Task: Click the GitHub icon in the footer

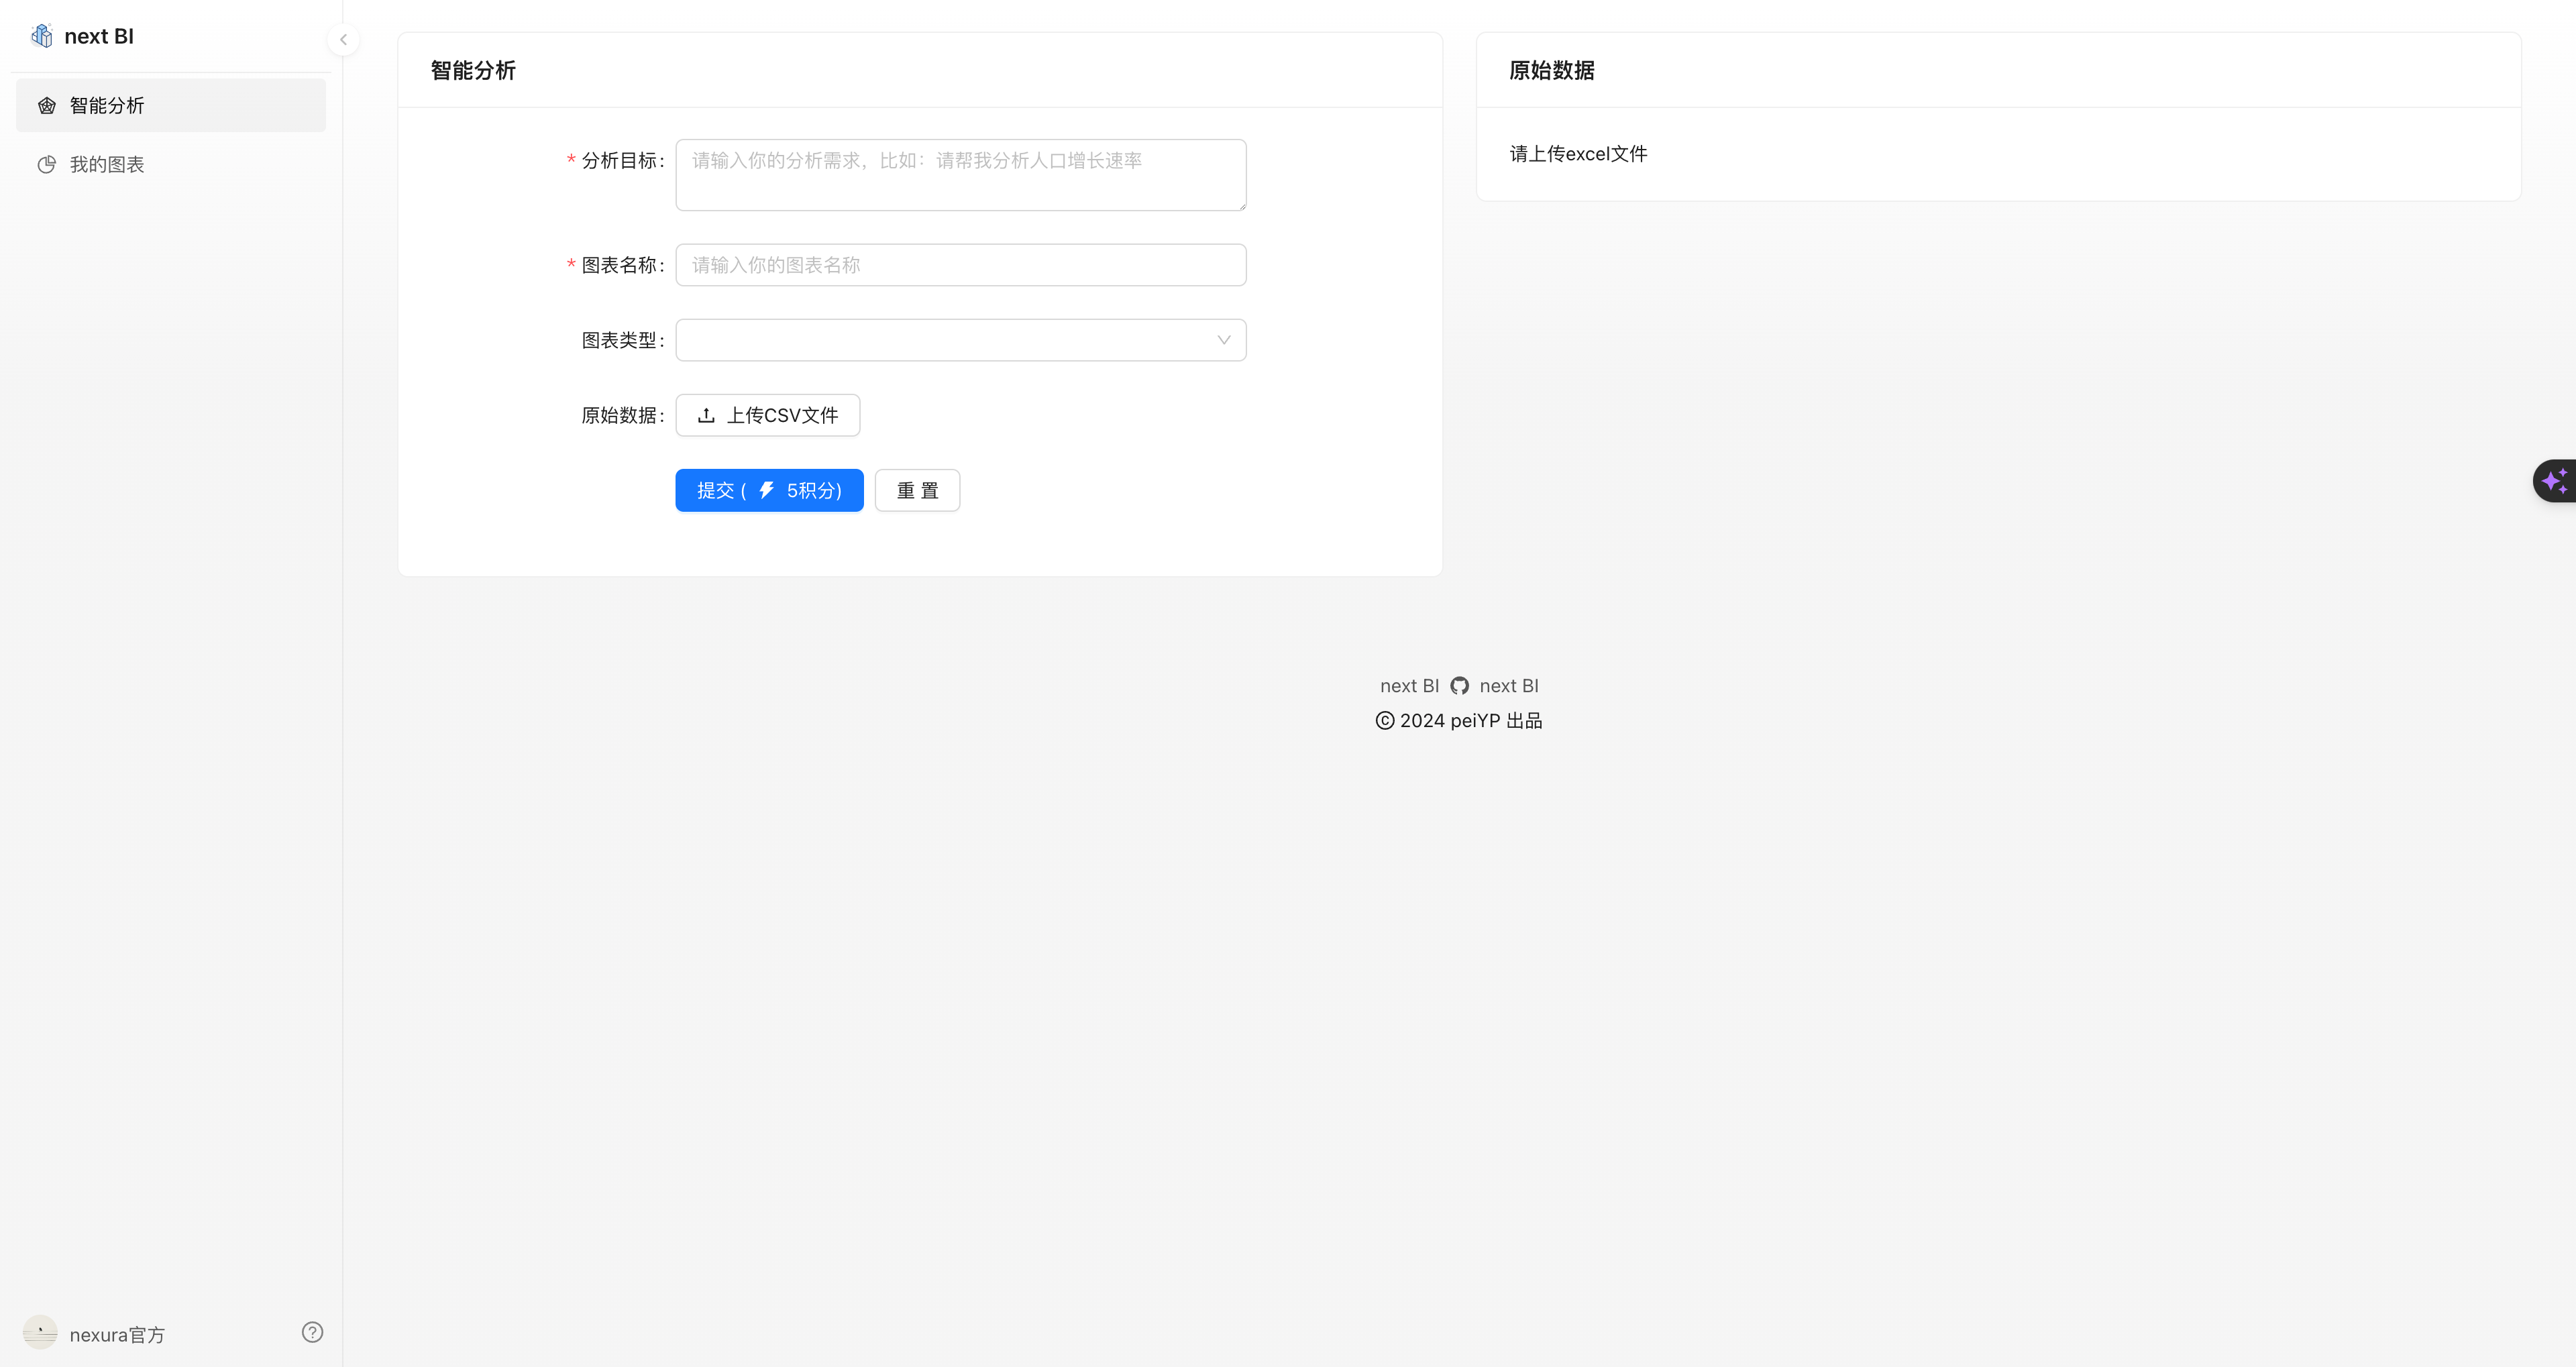Action: [x=1459, y=686]
